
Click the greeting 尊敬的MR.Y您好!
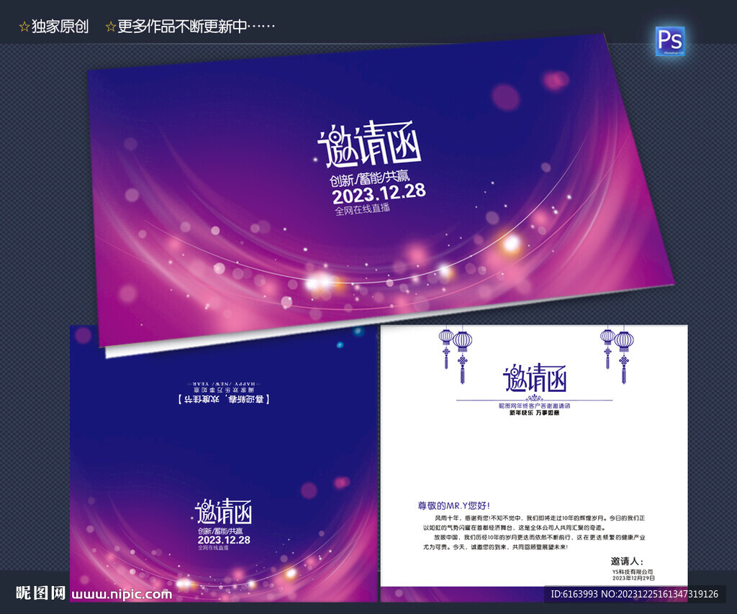click(454, 505)
